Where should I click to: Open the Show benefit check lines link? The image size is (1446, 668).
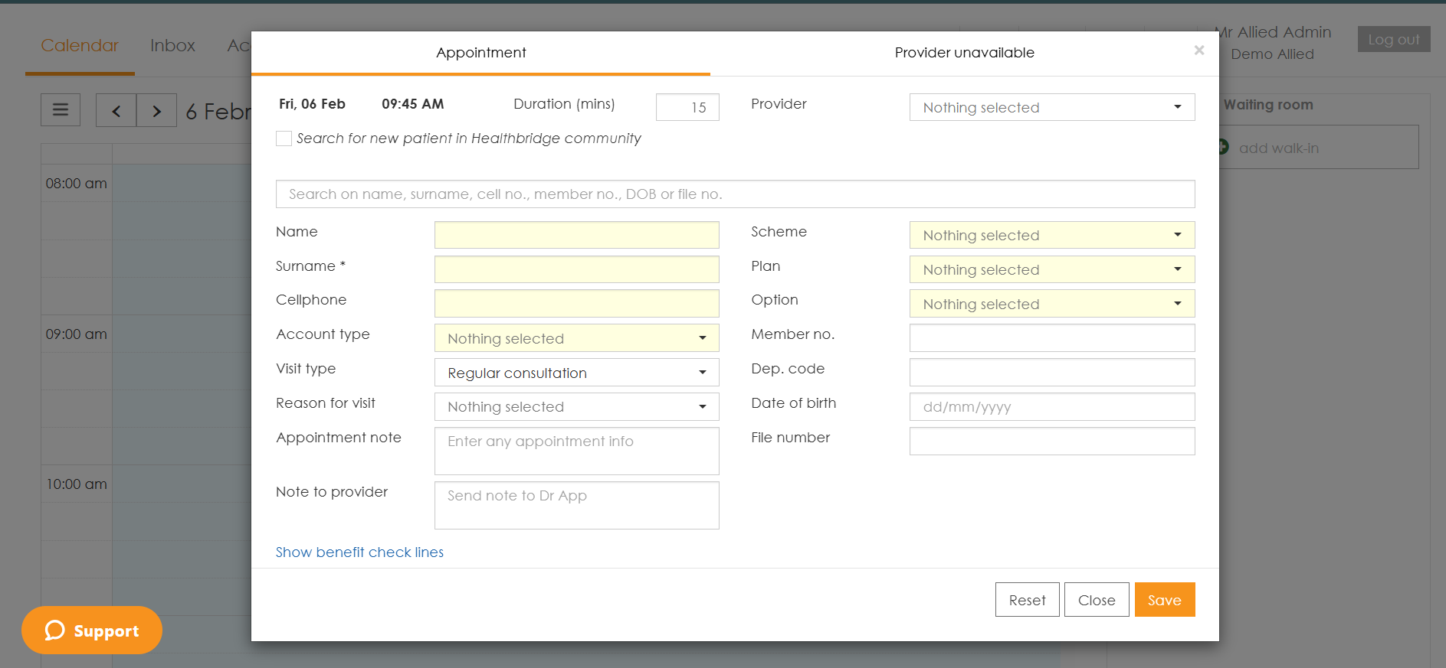click(359, 552)
